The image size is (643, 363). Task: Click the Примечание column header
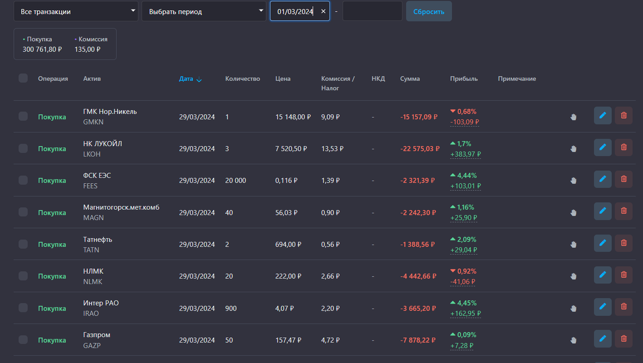tap(517, 79)
